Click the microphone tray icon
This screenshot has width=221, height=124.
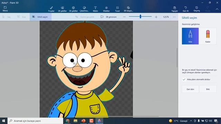click(199, 121)
